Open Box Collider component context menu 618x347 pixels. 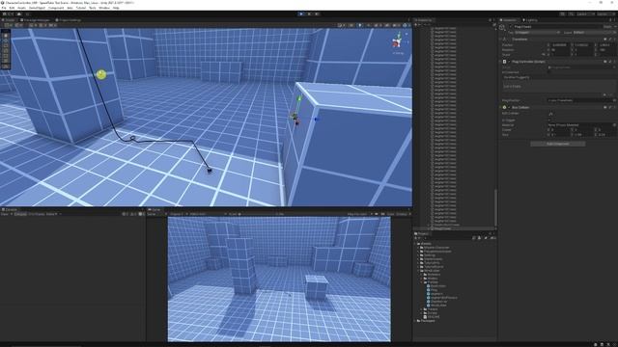pos(614,107)
